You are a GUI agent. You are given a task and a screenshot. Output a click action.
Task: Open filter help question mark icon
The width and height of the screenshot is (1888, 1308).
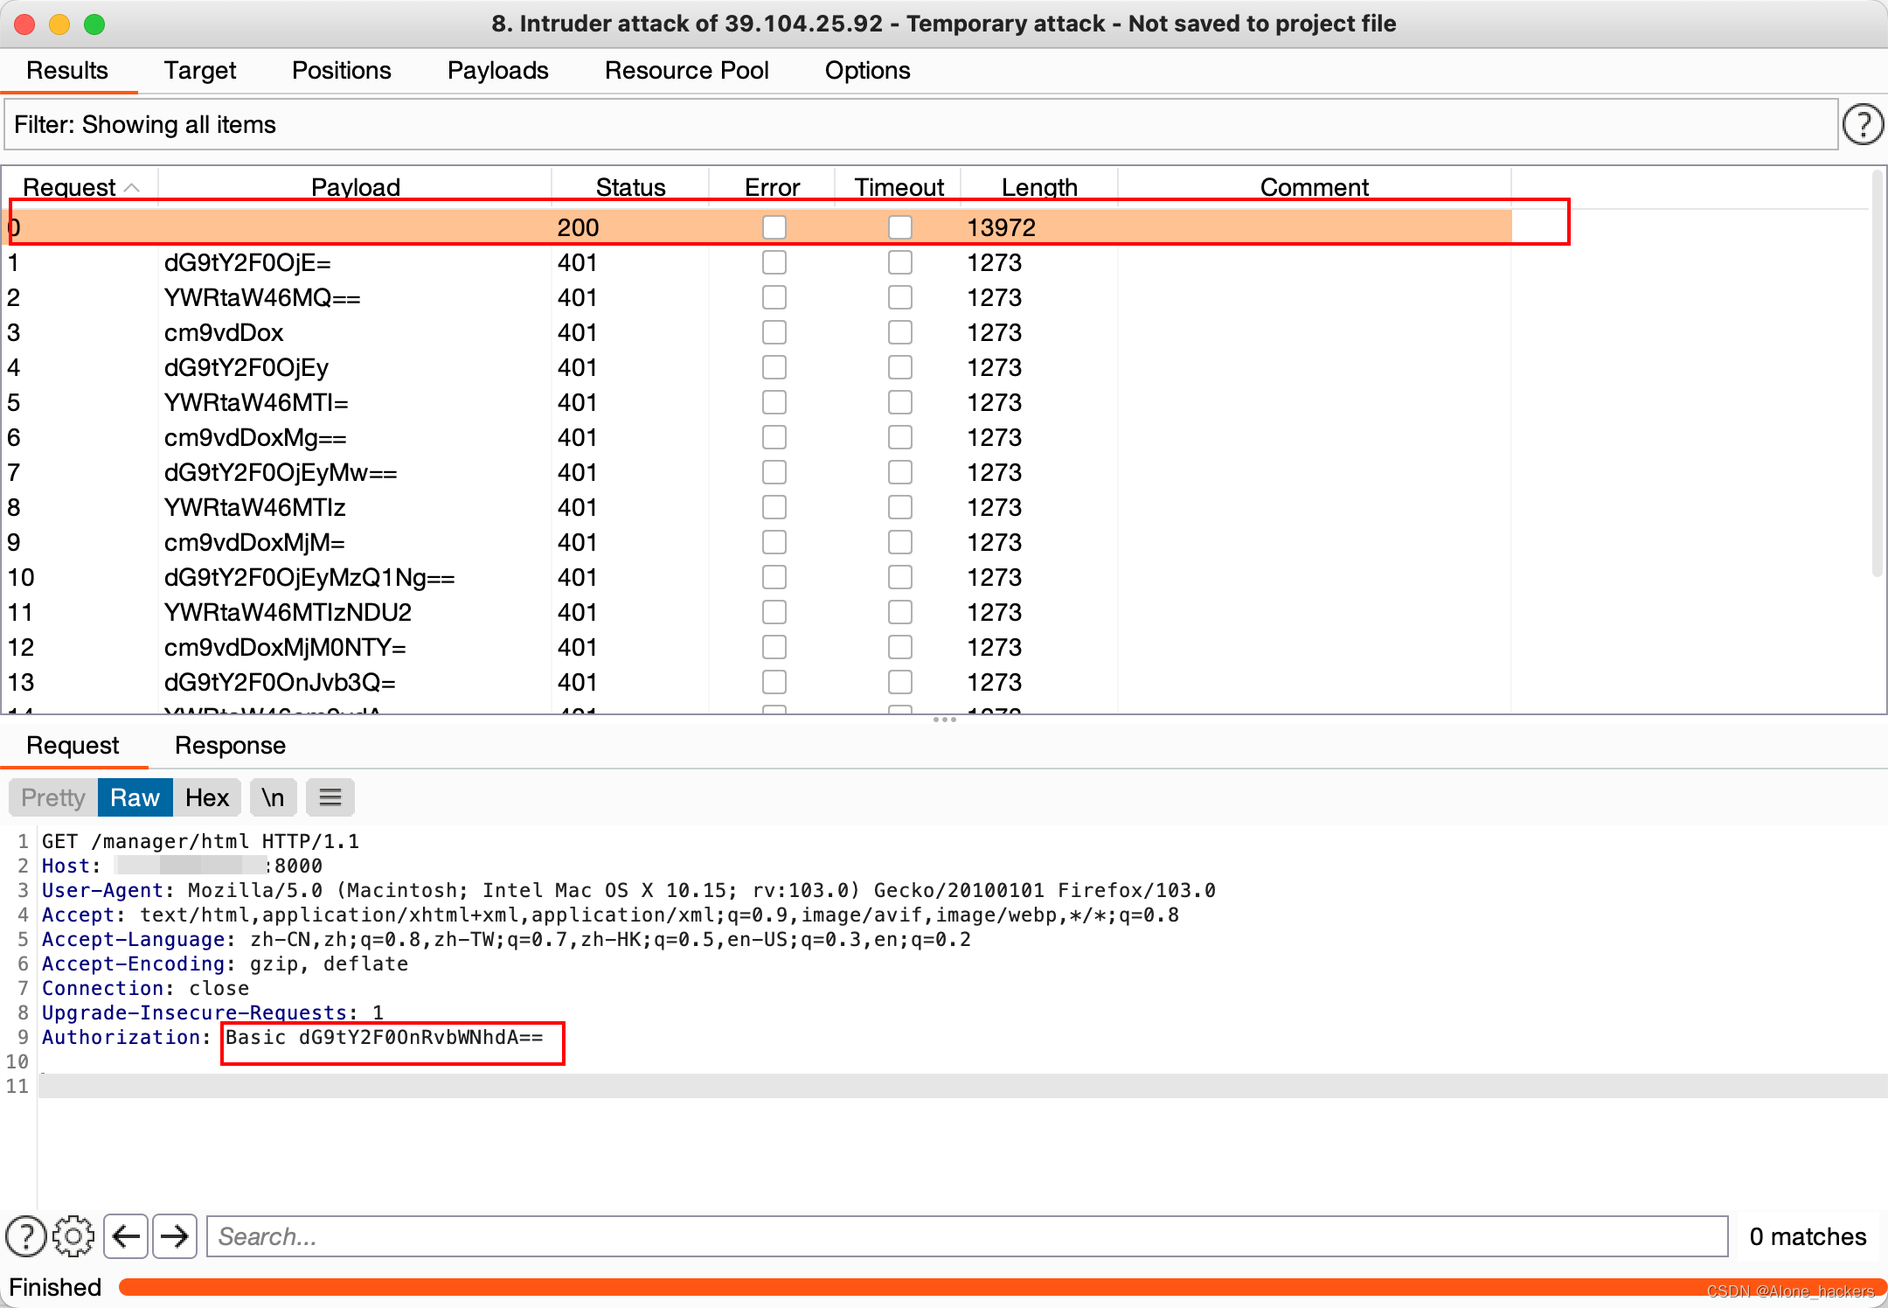(x=1862, y=124)
